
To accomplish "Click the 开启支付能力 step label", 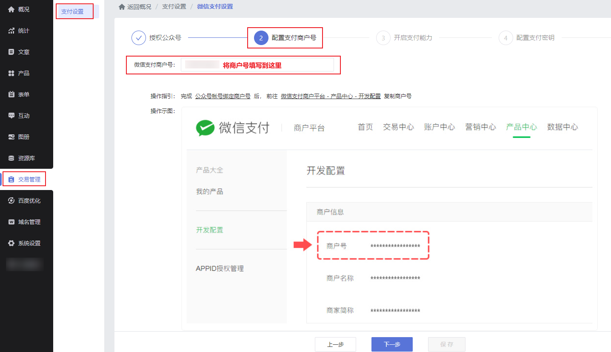I will [x=413, y=38].
